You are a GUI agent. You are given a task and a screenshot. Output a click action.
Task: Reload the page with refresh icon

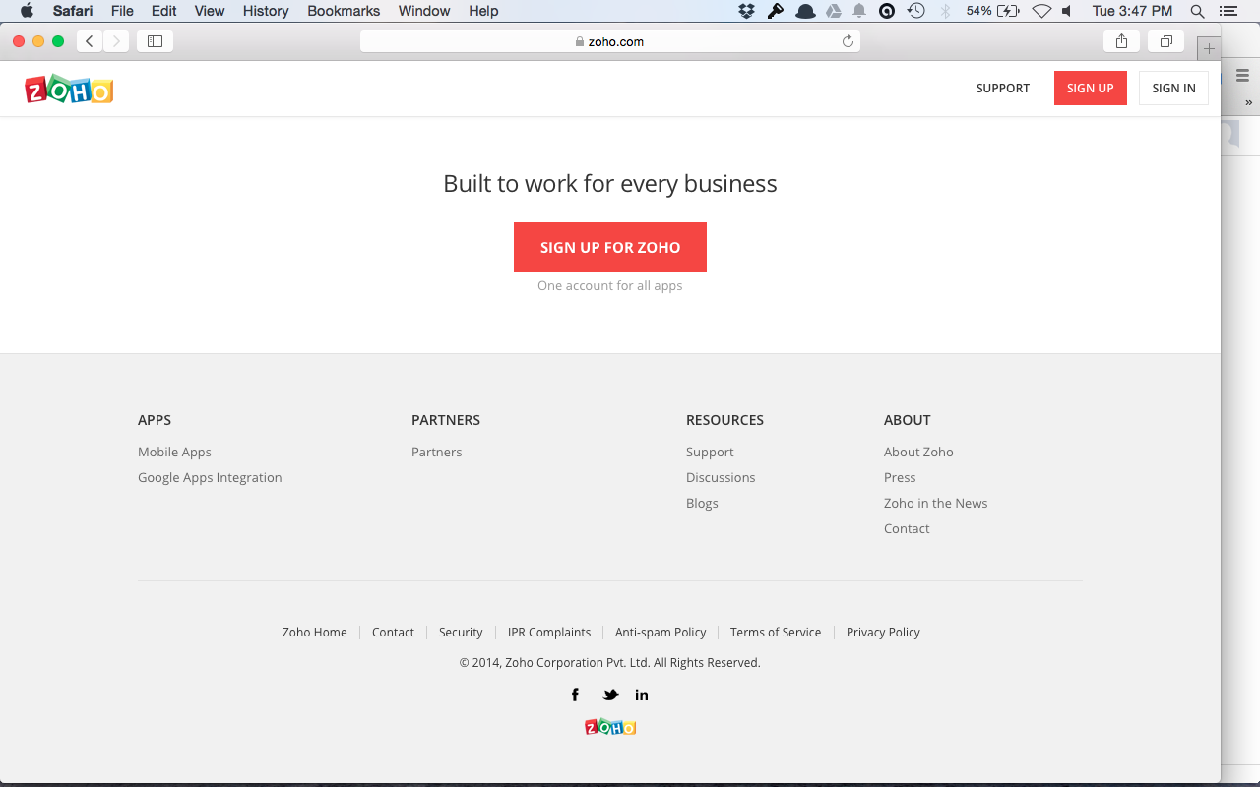click(848, 41)
